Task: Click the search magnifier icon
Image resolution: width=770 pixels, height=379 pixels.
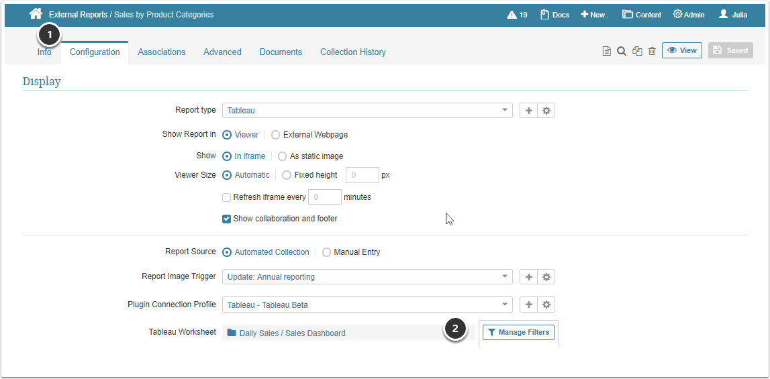Action: tap(622, 51)
